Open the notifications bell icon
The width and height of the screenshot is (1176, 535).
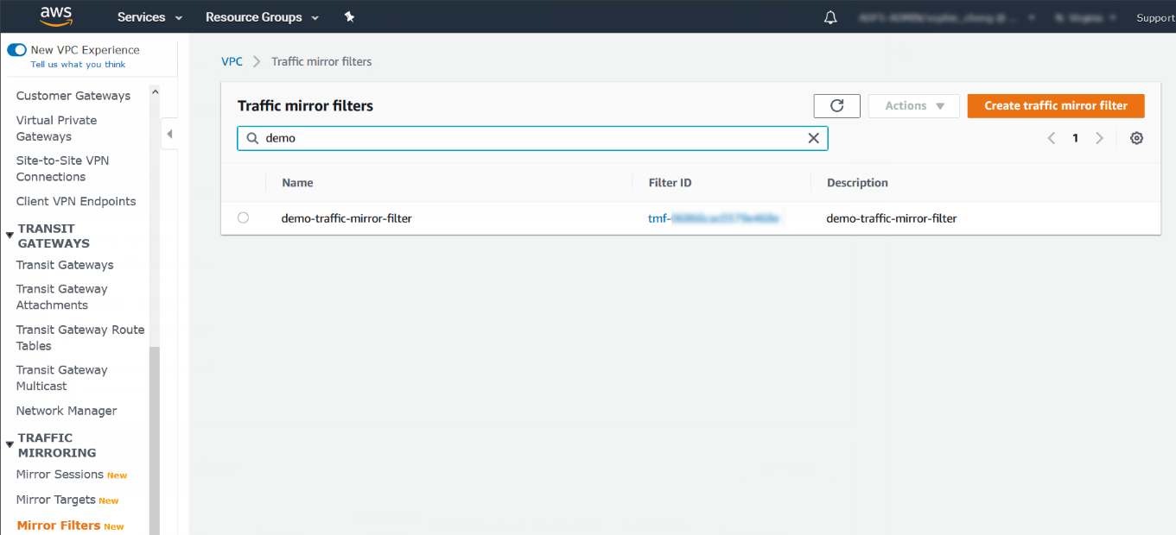click(830, 17)
